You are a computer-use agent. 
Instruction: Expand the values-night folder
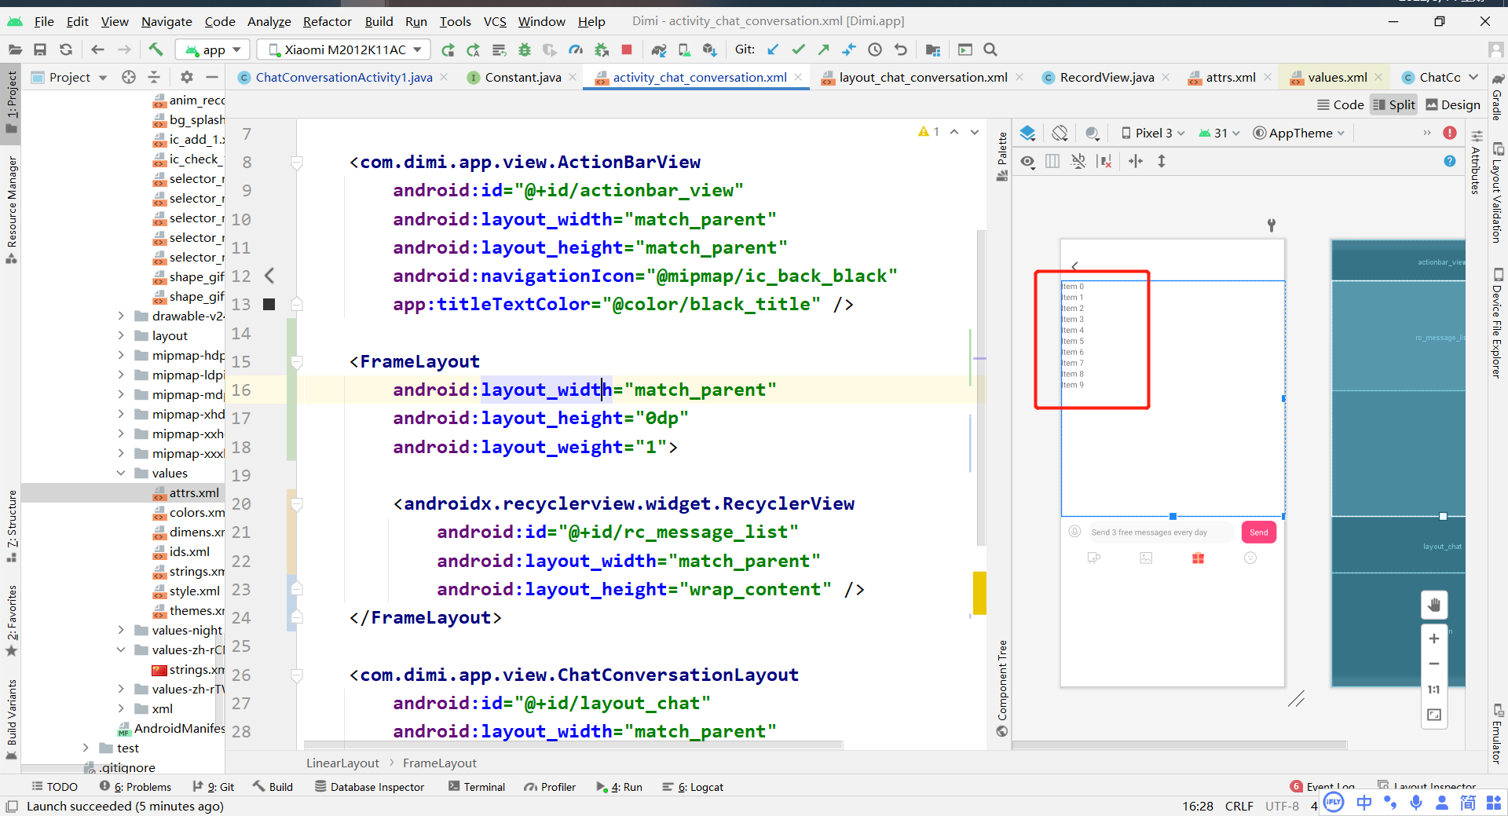point(121,630)
